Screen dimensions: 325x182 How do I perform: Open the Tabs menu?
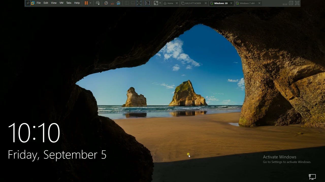[x=69, y=3]
